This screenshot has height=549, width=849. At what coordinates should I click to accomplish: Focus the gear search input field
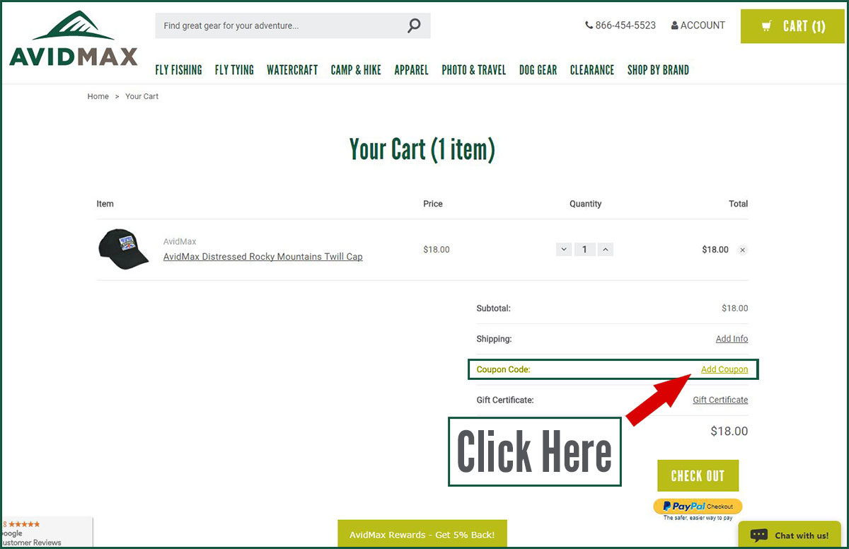(x=279, y=26)
